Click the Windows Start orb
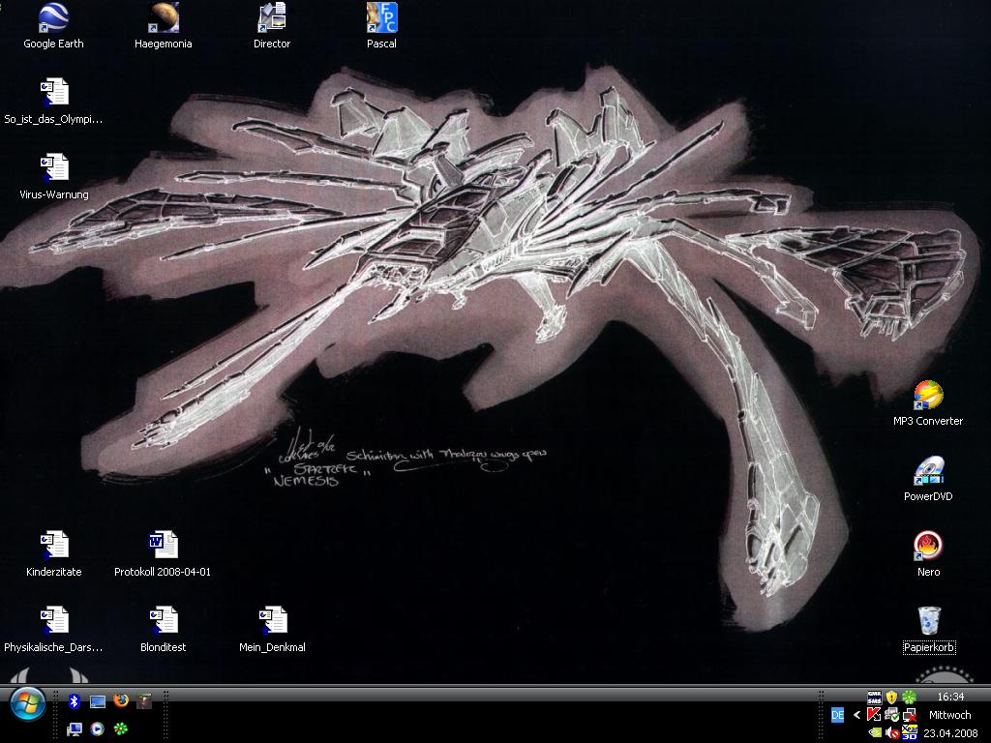Image resolution: width=991 pixels, height=743 pixels. 27,702
